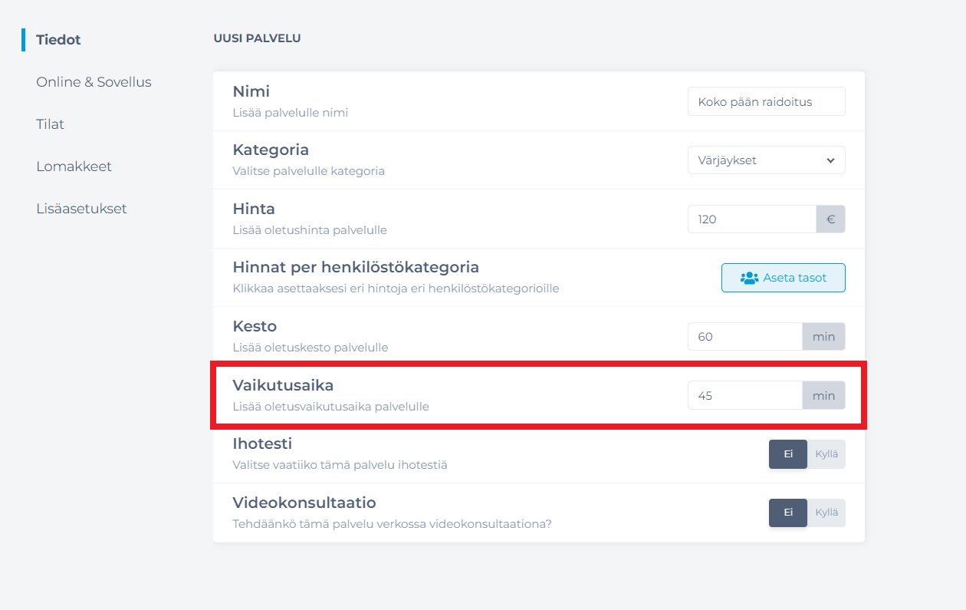Click the min unit beside Kesto

pyautogui.click(x=823, y=337)
